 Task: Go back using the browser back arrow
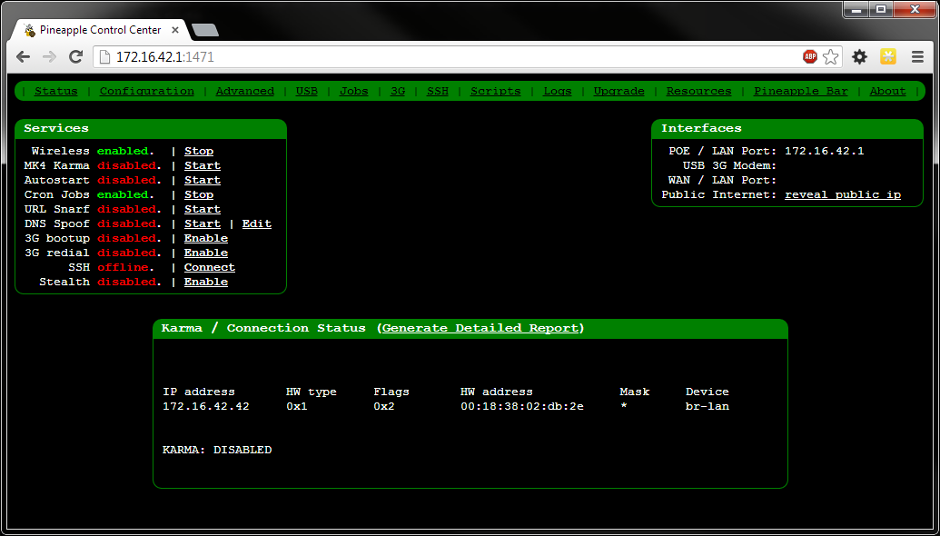coord(24,57)
